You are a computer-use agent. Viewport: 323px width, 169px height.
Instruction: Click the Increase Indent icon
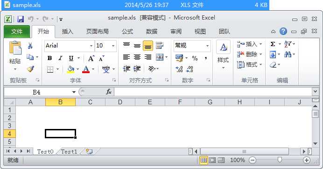[x=137, y=68]
